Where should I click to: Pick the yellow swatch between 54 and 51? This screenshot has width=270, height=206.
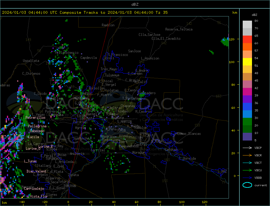click(x=247, y=62)
